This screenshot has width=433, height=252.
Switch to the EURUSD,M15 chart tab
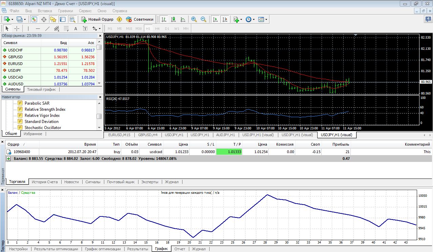[119, 135]
